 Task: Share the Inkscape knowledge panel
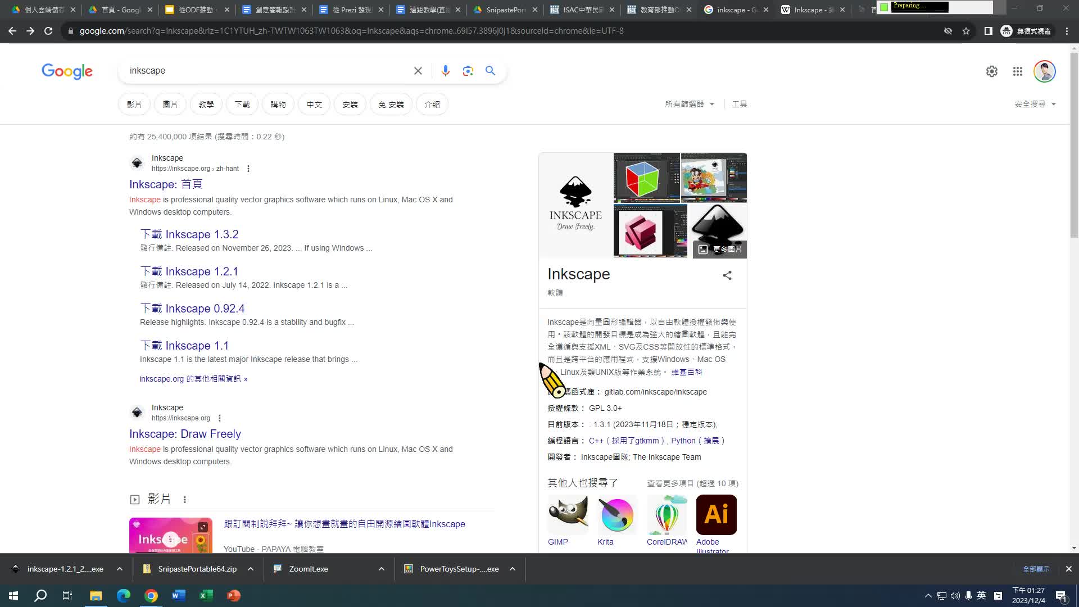[x=727, y=275]
